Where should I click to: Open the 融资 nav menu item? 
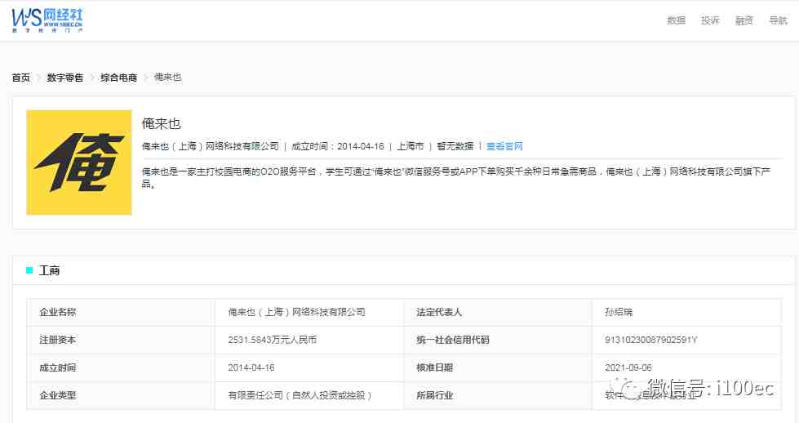744,20
